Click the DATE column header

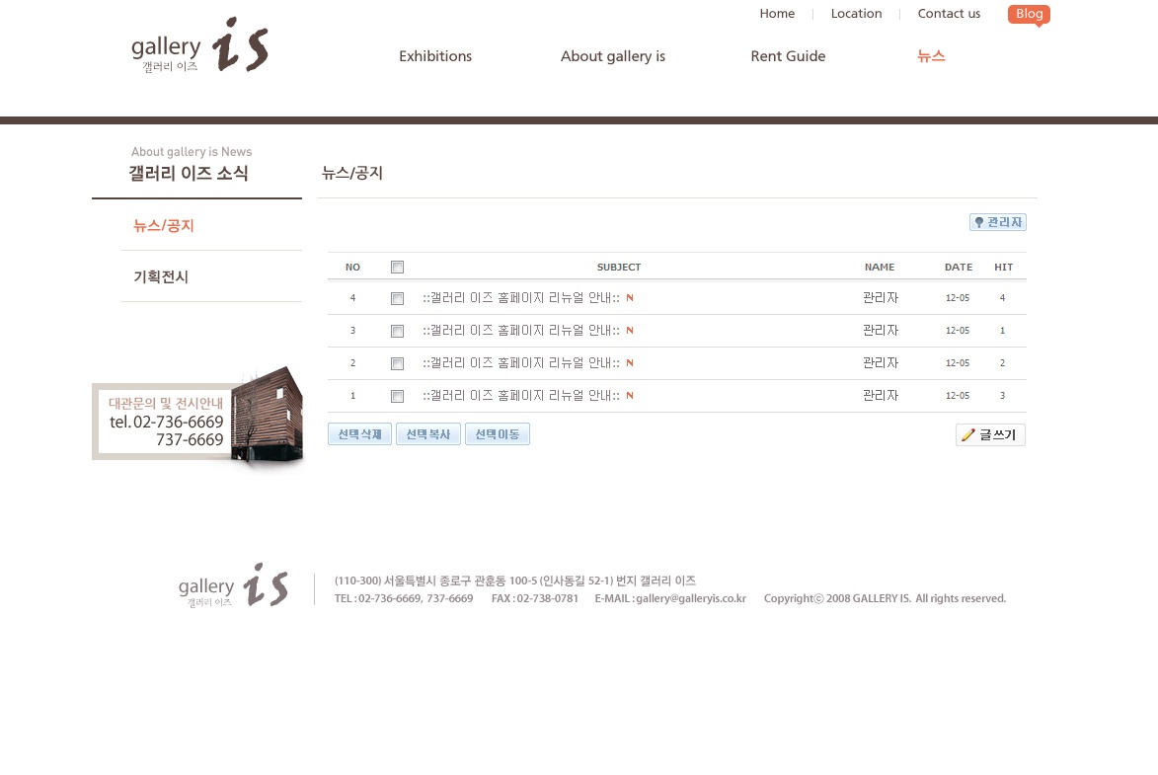pyautogui.click(x=959, y=267)
